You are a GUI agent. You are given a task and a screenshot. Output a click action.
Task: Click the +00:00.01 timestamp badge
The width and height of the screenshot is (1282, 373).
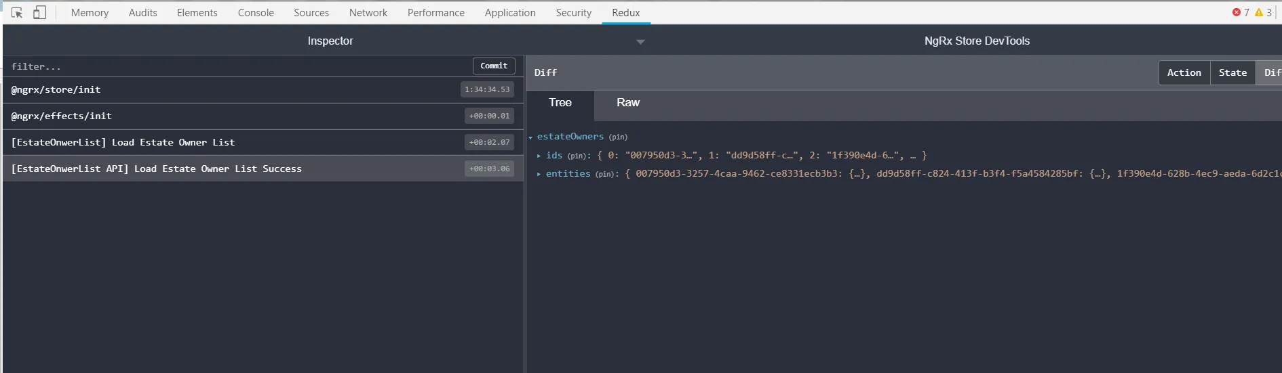click(489, 116)
